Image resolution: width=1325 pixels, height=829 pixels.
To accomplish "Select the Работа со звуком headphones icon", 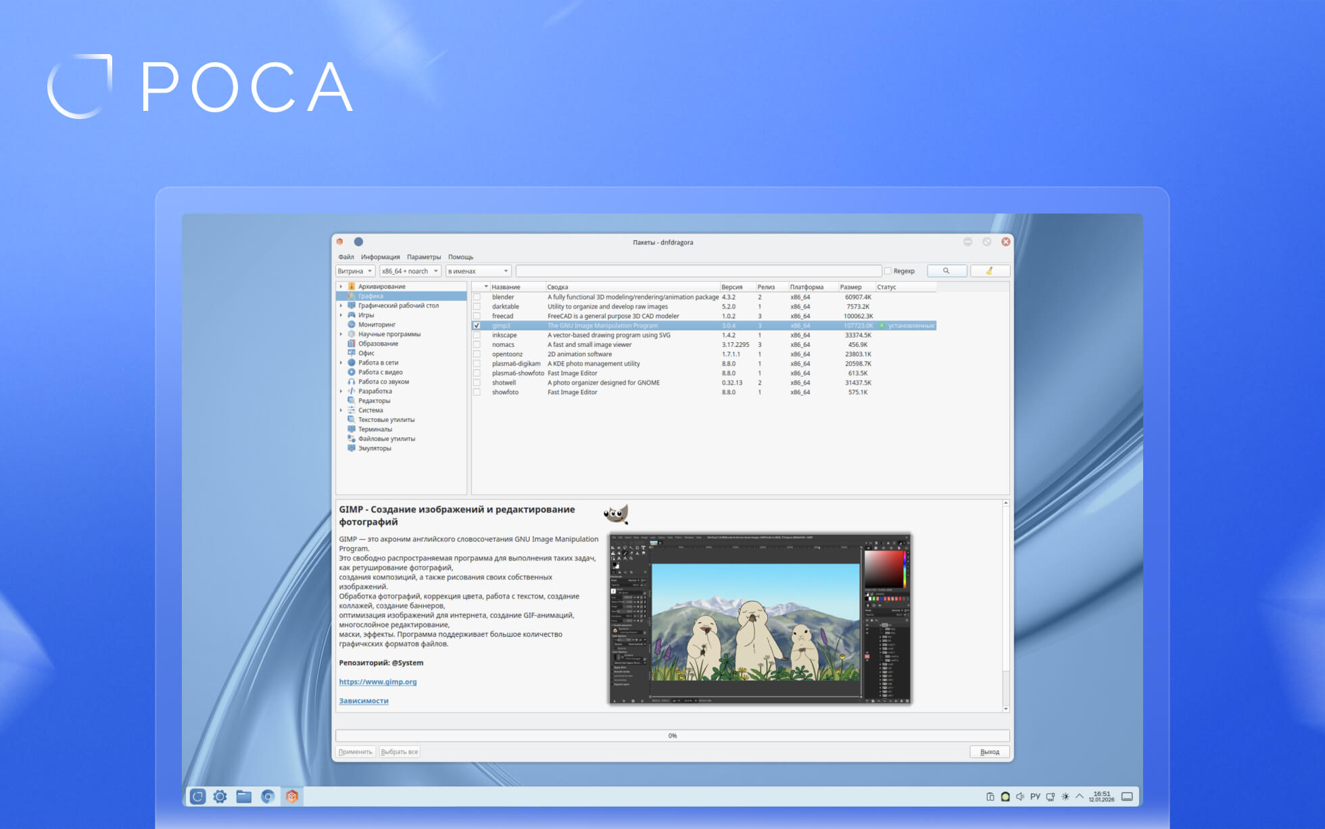I will coord(352,381).
